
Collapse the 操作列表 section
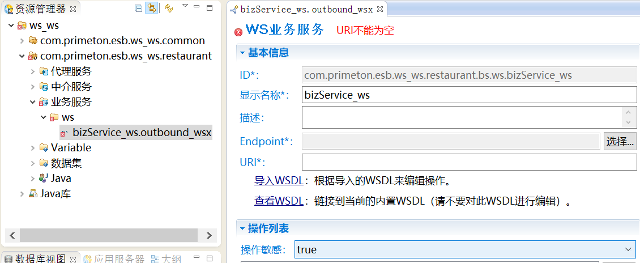(x=242, y=228)
